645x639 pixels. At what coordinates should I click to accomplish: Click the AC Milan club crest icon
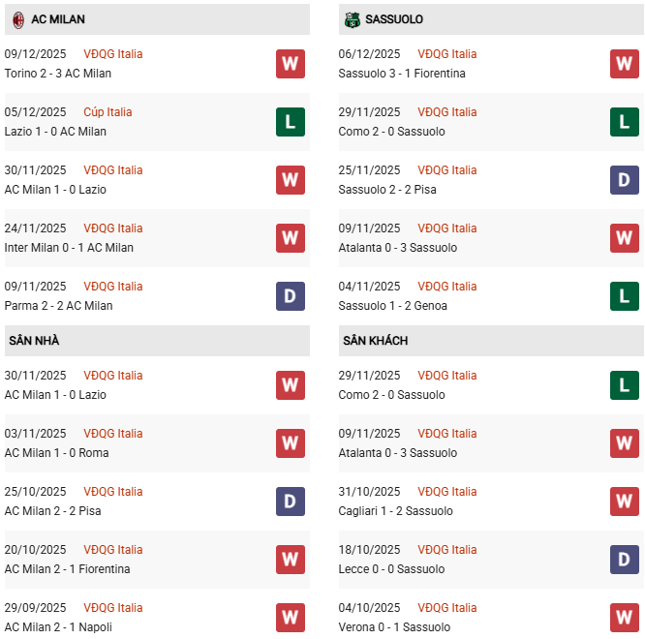tap(17, 19)
